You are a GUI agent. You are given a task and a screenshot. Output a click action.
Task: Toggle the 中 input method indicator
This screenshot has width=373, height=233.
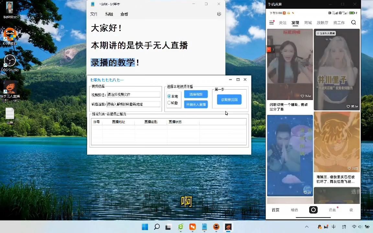[x=334, y=227]
